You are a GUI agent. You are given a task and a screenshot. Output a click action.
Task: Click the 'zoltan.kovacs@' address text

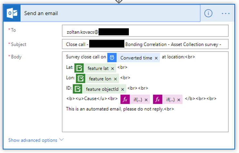82,32
